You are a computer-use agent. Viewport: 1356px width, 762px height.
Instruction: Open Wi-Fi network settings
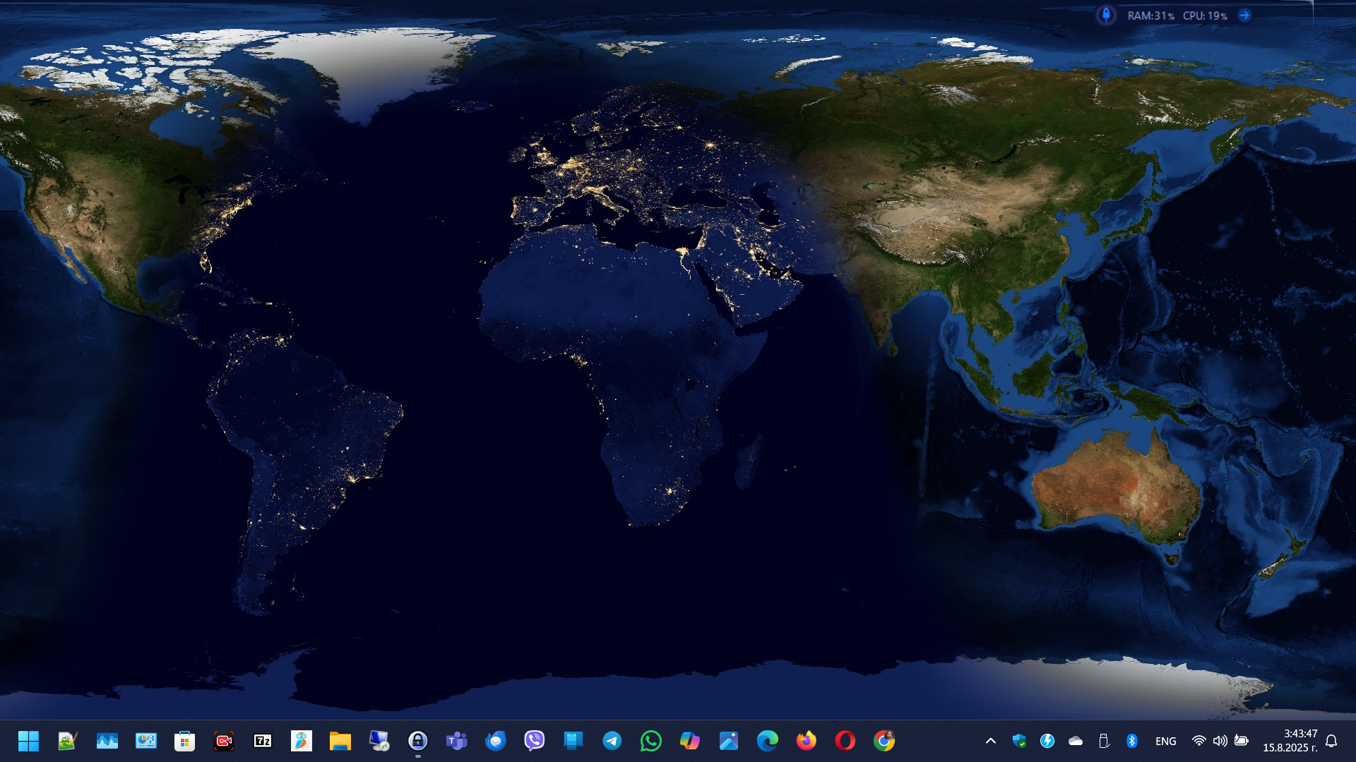(x=1199, y=741)
